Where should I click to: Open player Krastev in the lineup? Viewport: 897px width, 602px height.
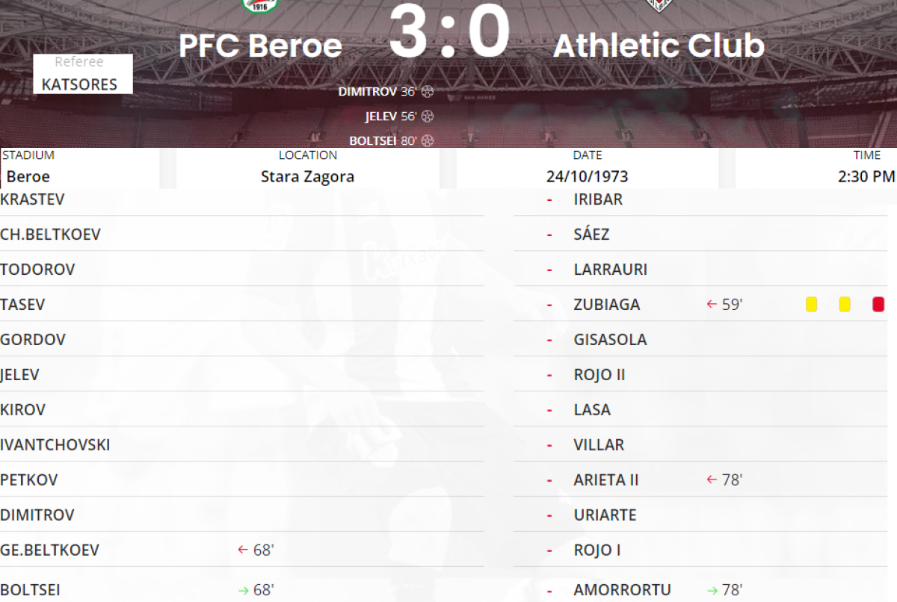point(32,199)
